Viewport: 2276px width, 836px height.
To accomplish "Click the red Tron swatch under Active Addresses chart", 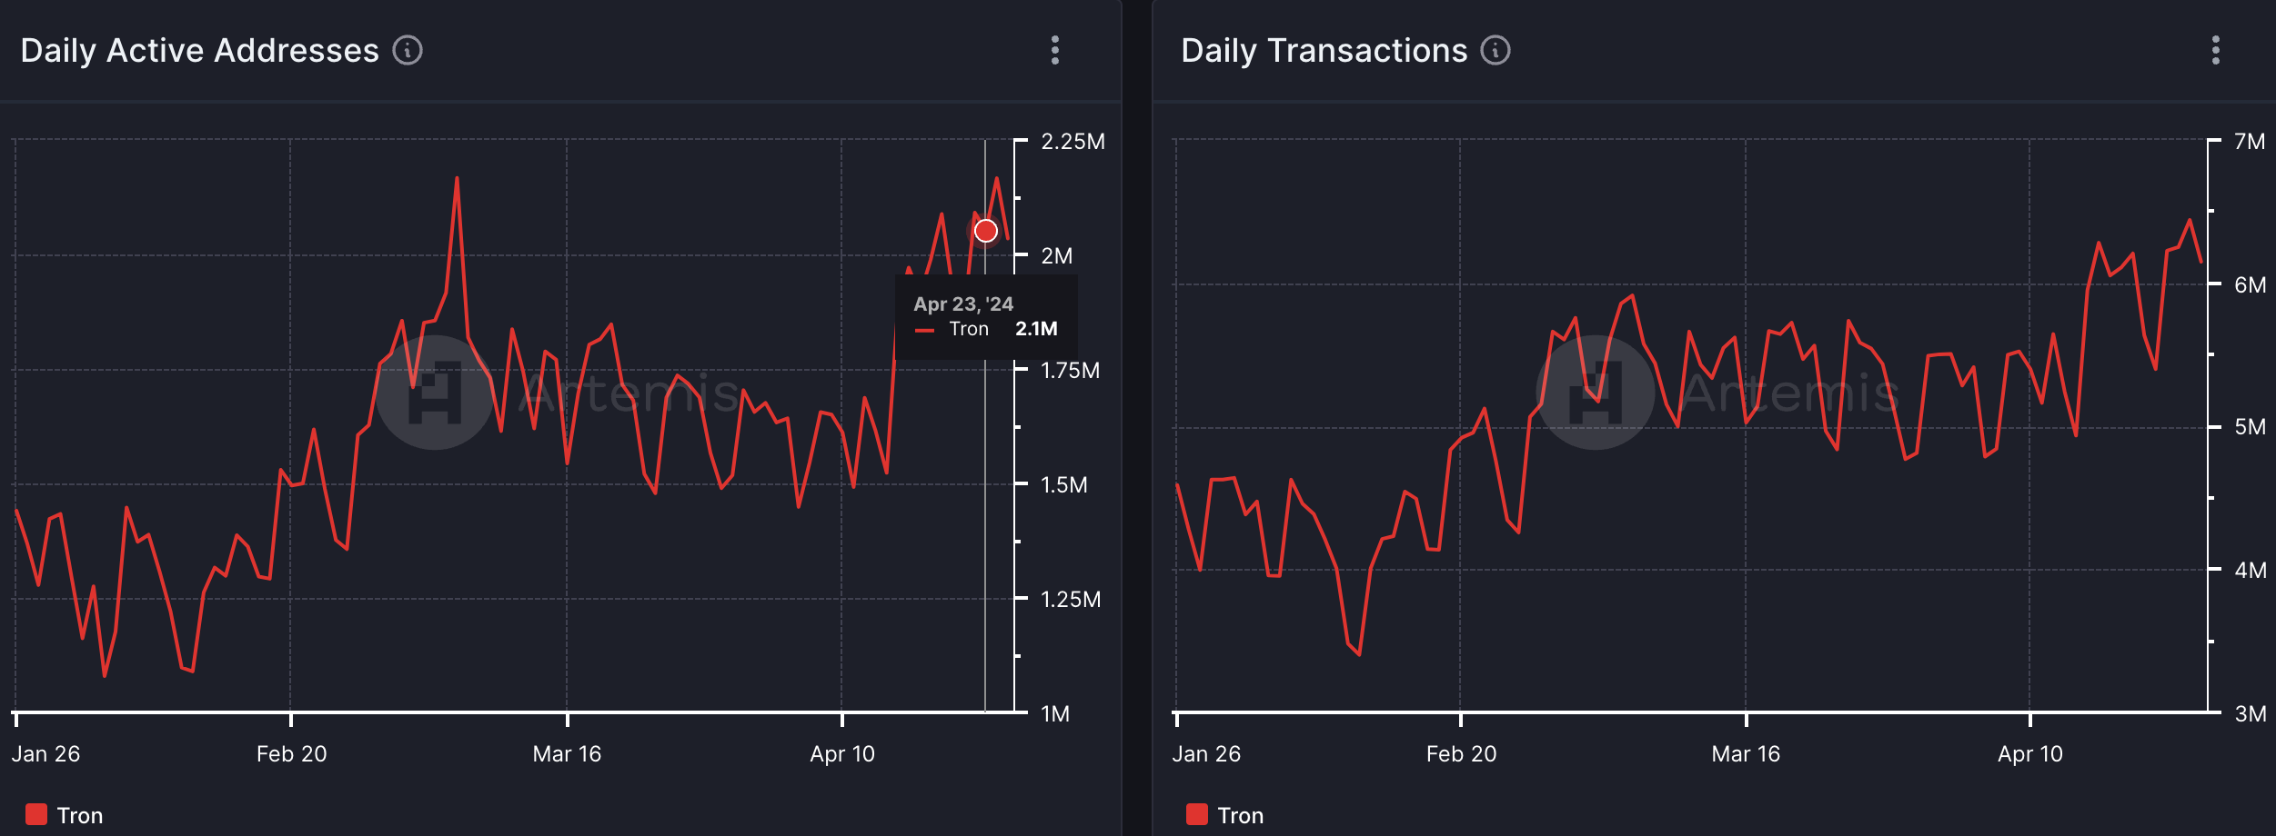I will [x=36, y=814].
